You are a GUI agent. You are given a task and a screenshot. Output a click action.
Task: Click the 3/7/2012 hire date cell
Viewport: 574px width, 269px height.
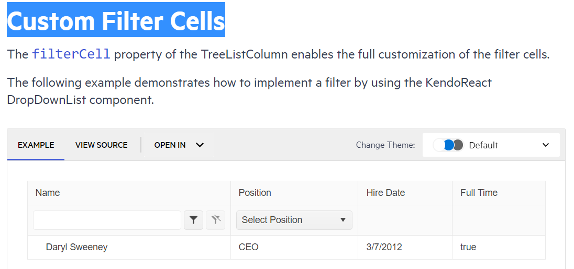[x=384, y=247]
